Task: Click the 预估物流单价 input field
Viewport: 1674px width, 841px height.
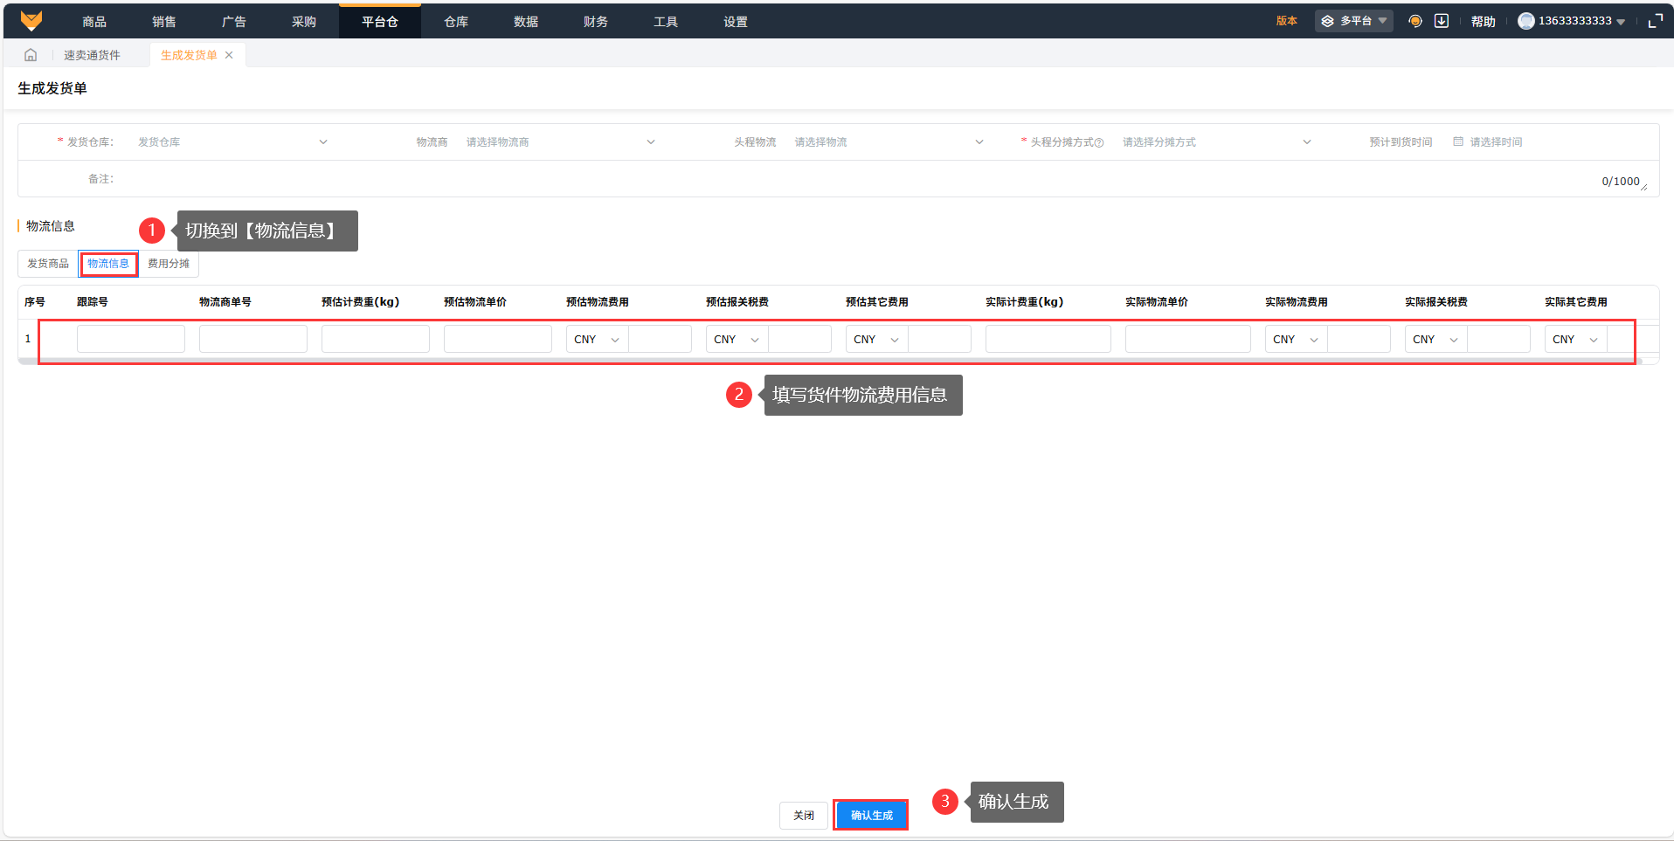Action: coord(498,339)
